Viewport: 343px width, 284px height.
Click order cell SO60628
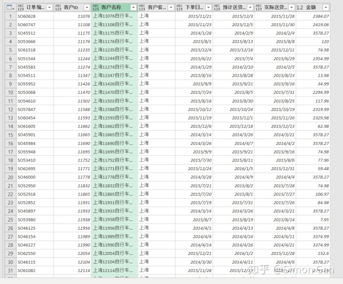coord(35,16)
